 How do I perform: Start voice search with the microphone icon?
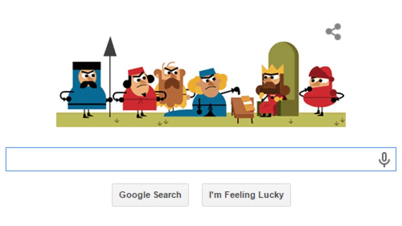tap(384, 159)
